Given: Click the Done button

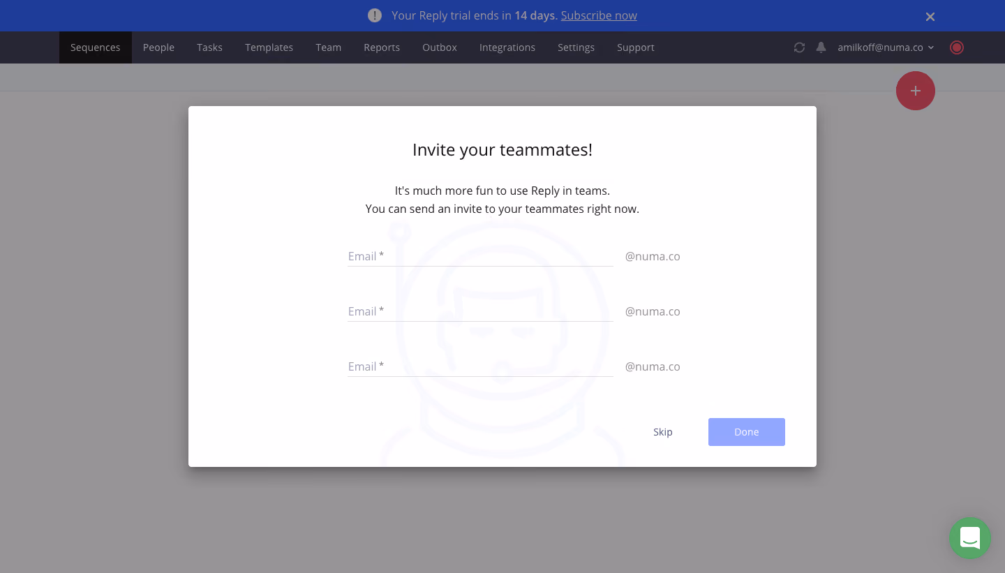Looking at the screenshot, I should 747,432.
